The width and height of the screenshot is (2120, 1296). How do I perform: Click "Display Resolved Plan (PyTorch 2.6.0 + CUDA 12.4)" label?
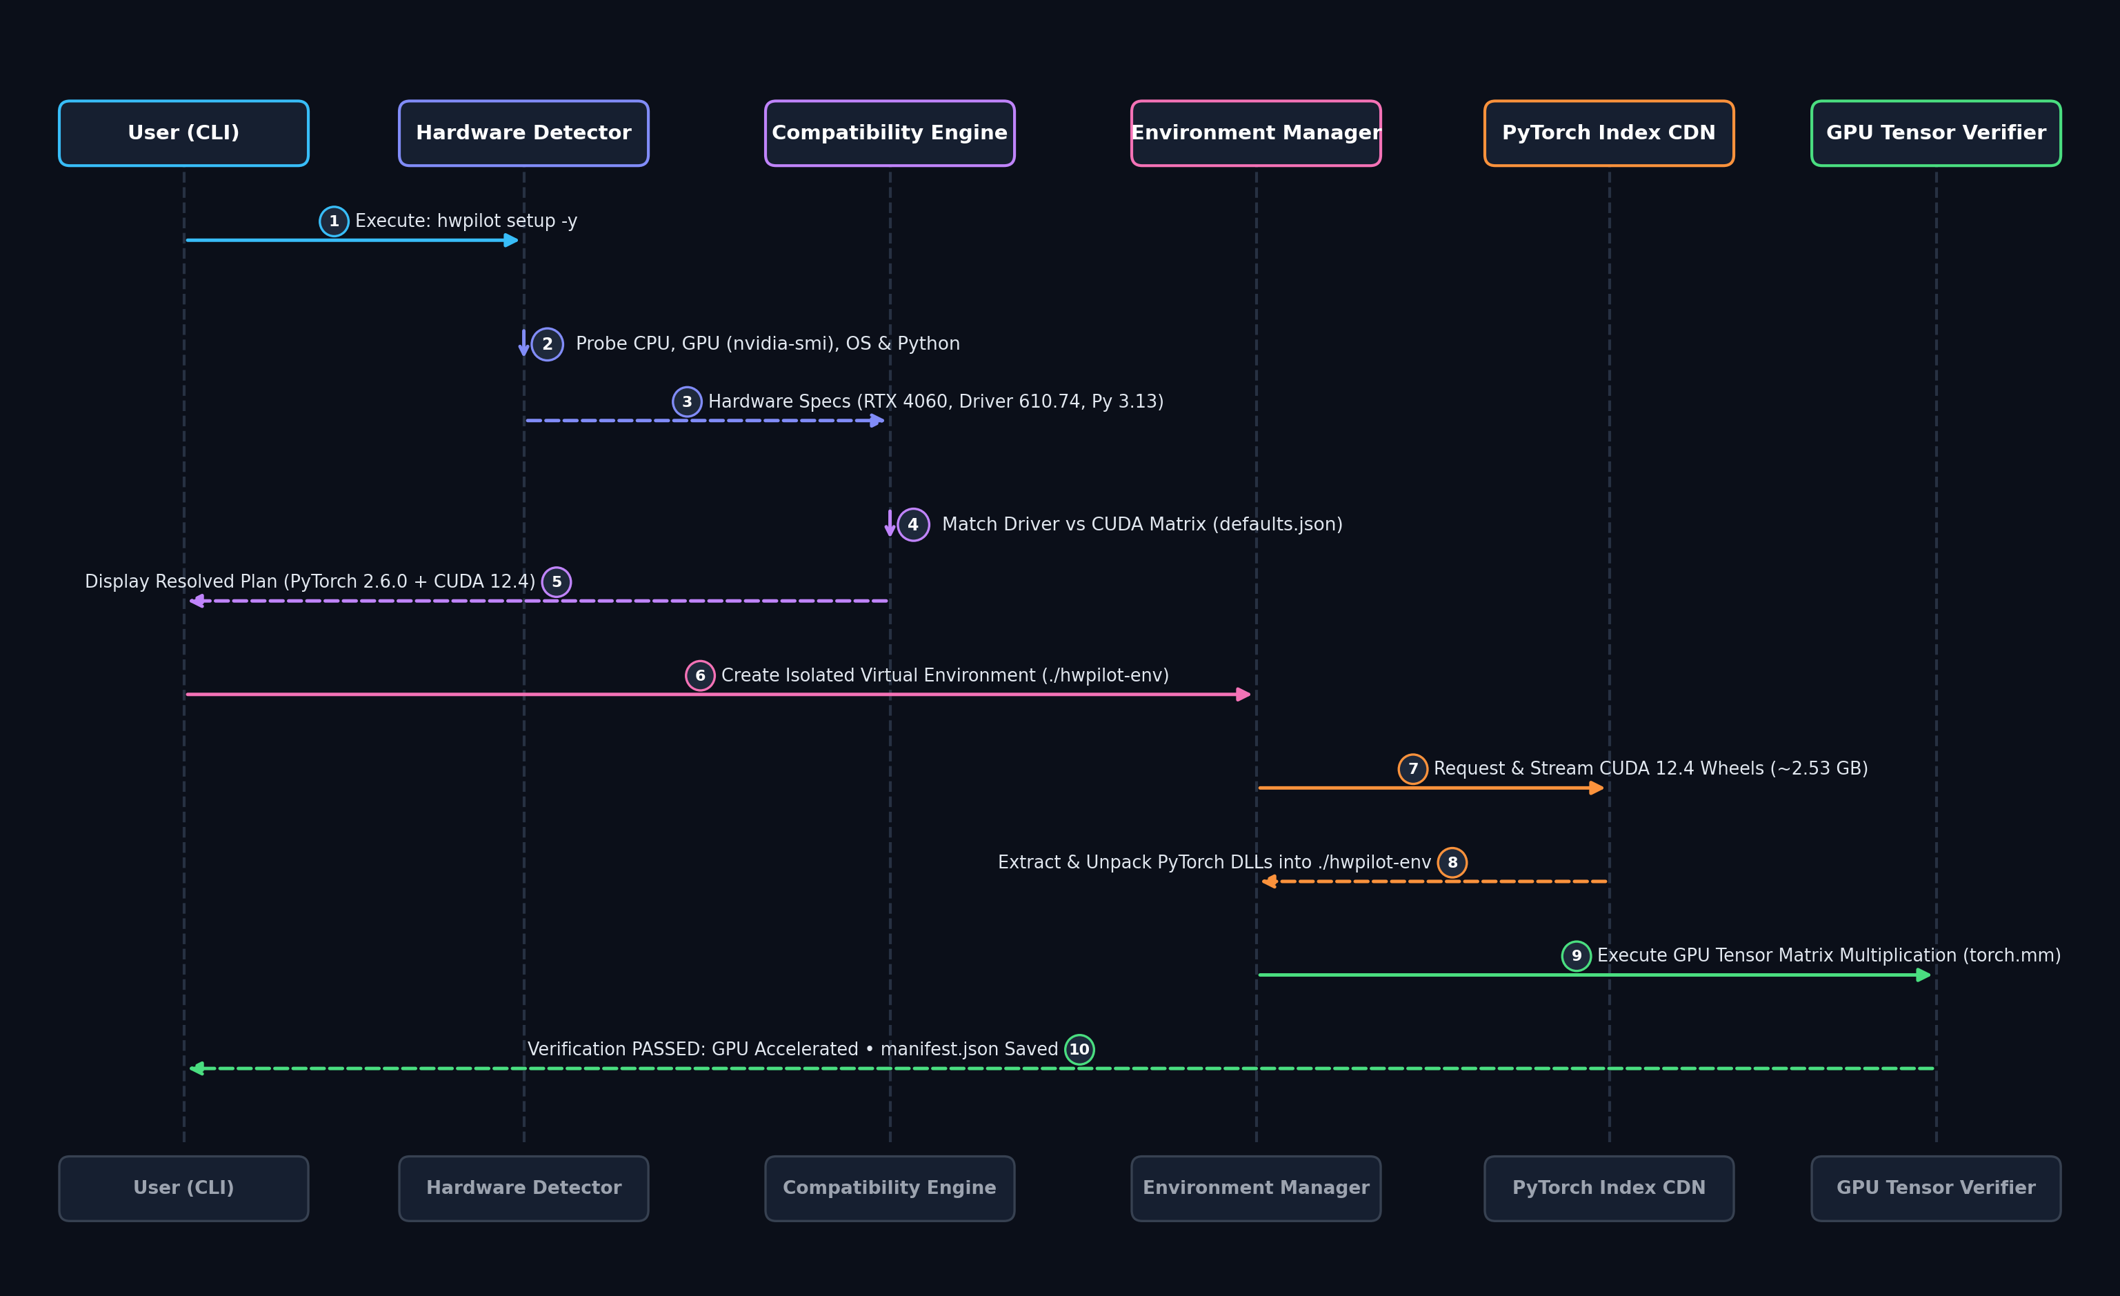coord(310,581)
